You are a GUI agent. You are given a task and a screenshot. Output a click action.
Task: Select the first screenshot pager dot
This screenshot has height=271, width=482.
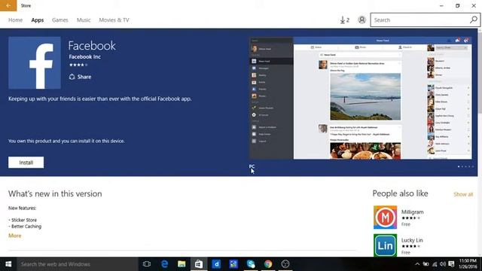[x=459, y=166]
